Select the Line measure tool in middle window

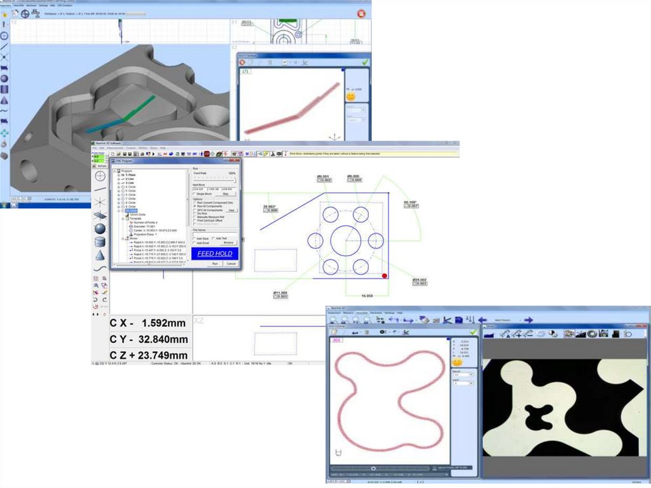(x=100, y=189)
